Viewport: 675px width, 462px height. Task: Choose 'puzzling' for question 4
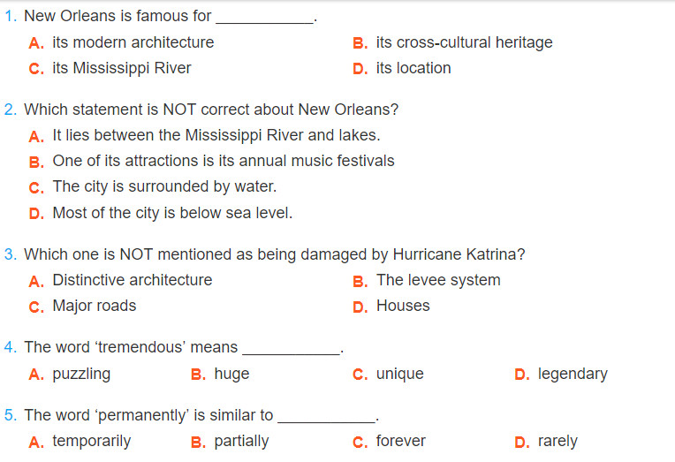(69, 374)
